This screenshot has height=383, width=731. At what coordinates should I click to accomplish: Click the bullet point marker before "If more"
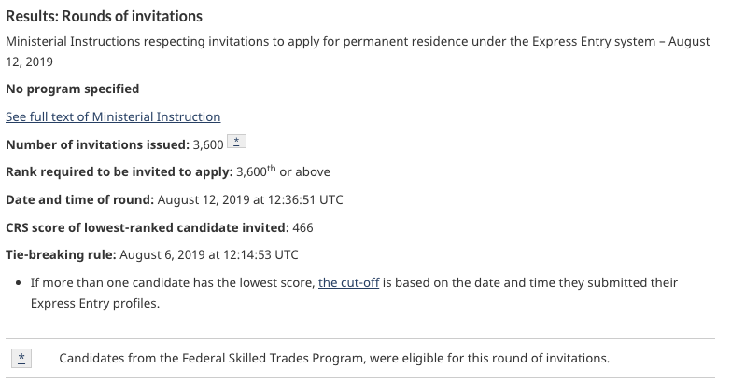tap(19, 282)
